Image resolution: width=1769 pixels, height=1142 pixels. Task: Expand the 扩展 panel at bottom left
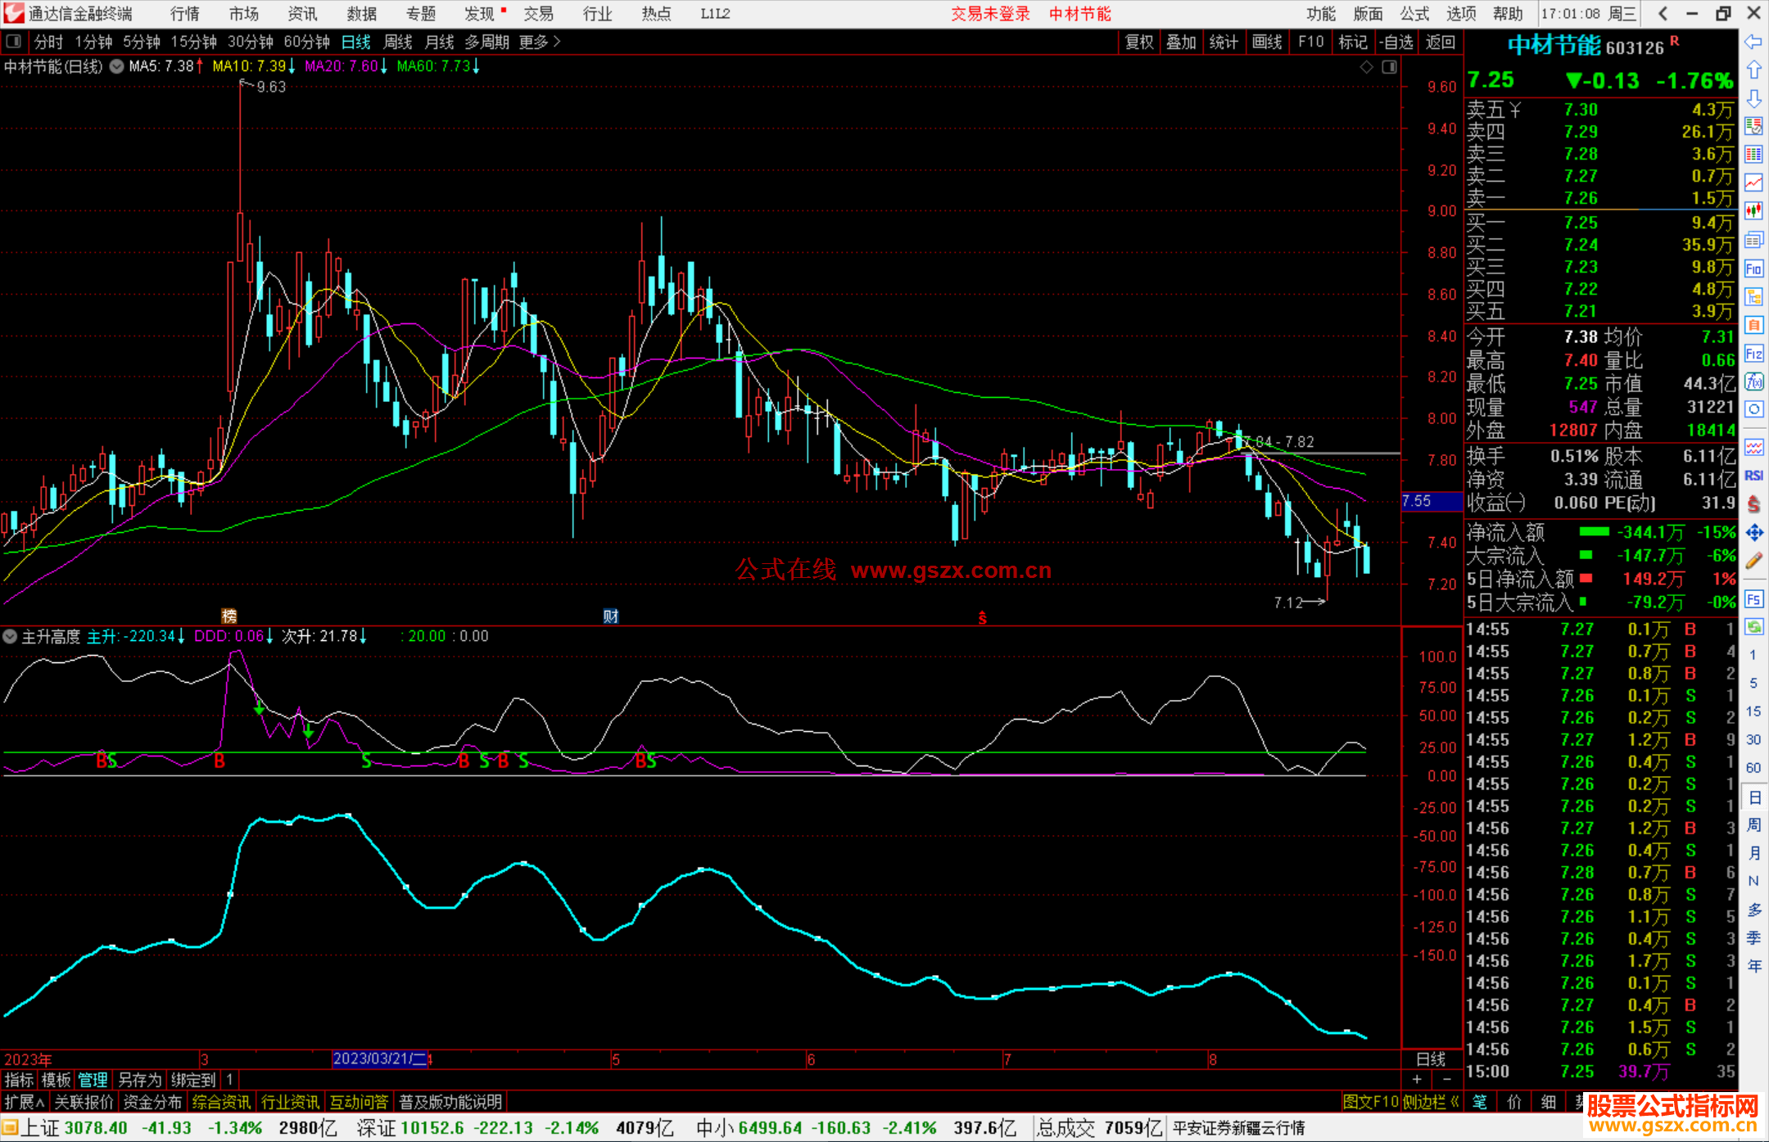[25, 1102]
